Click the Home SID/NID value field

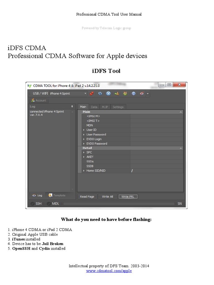pyautogui.click(x=157, y=171)
